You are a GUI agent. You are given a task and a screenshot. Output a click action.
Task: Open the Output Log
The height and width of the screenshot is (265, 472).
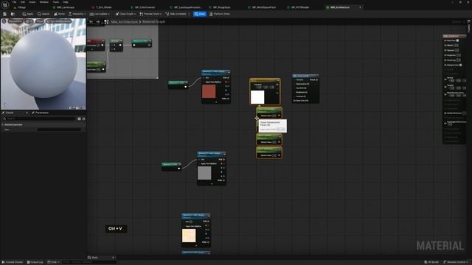tap(35, 262)
